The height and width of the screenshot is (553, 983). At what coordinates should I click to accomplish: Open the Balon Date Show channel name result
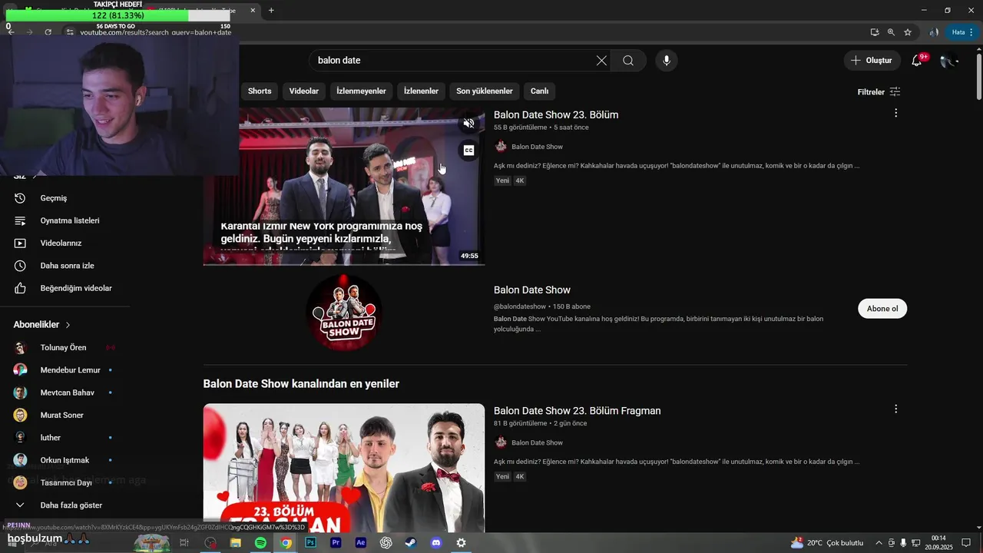[532, 290]
